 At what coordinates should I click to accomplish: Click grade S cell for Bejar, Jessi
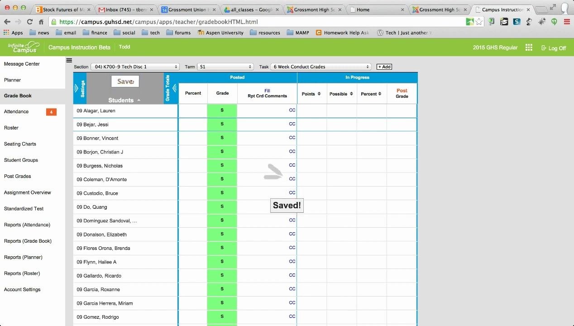pyautogui.click(x=222, y=124)
